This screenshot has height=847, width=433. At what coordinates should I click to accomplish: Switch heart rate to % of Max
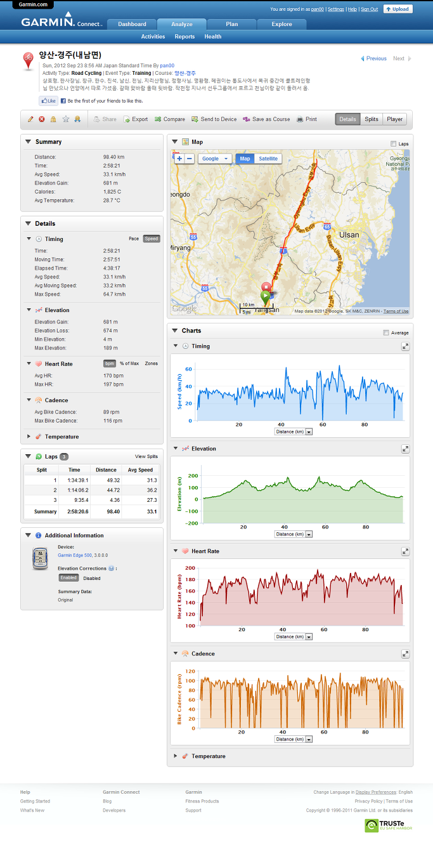click(129, 364)
